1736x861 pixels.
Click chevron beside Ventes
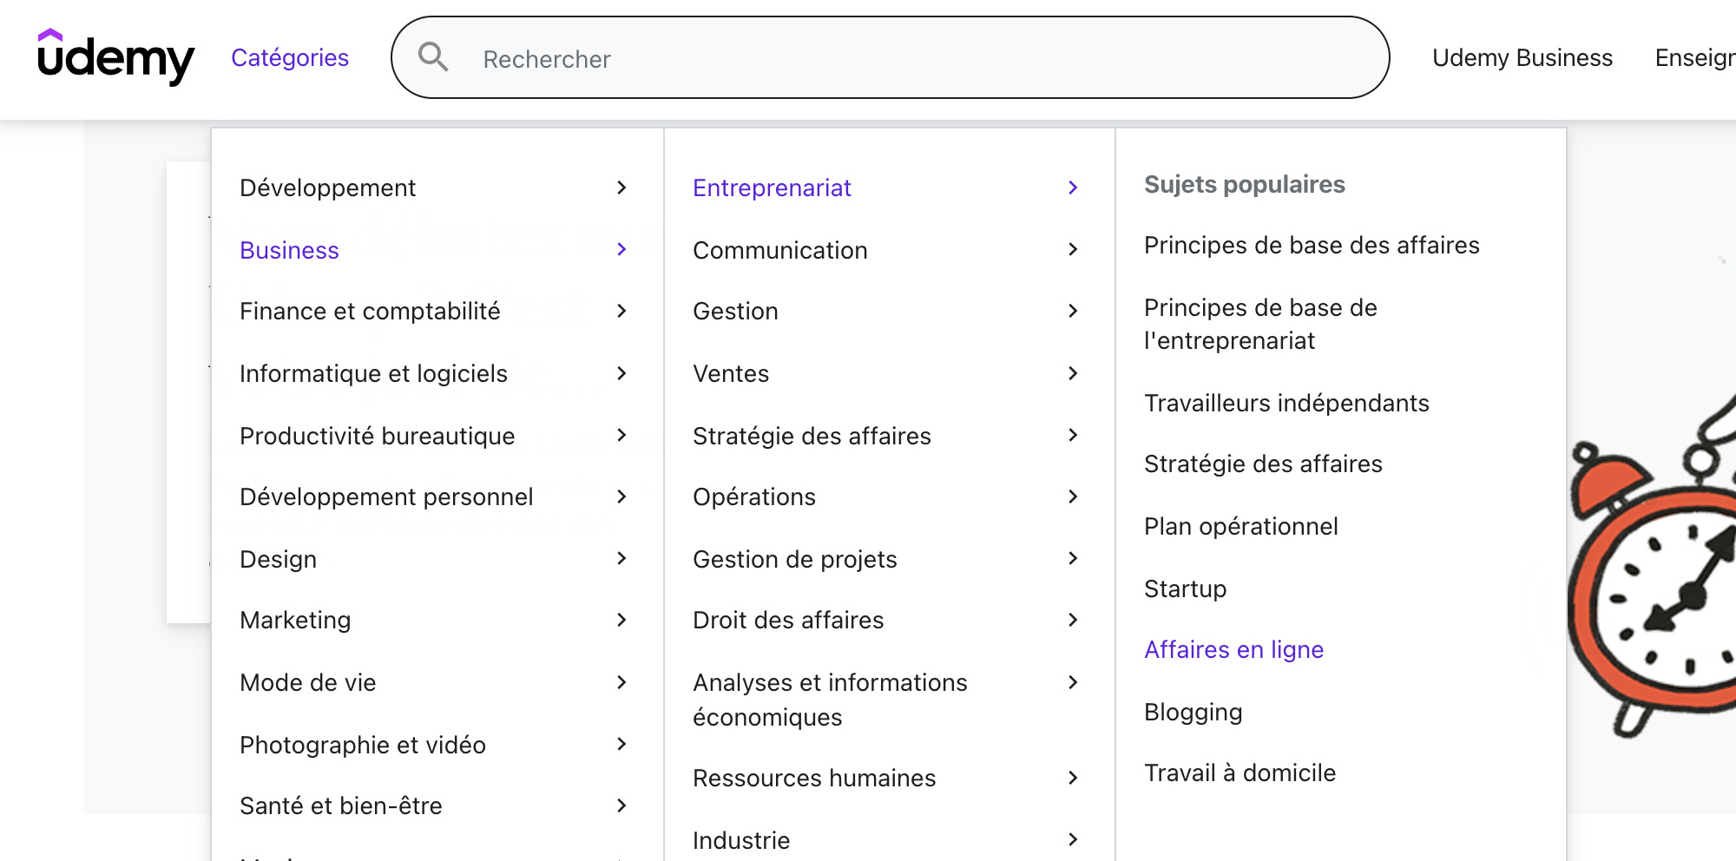1073,373
